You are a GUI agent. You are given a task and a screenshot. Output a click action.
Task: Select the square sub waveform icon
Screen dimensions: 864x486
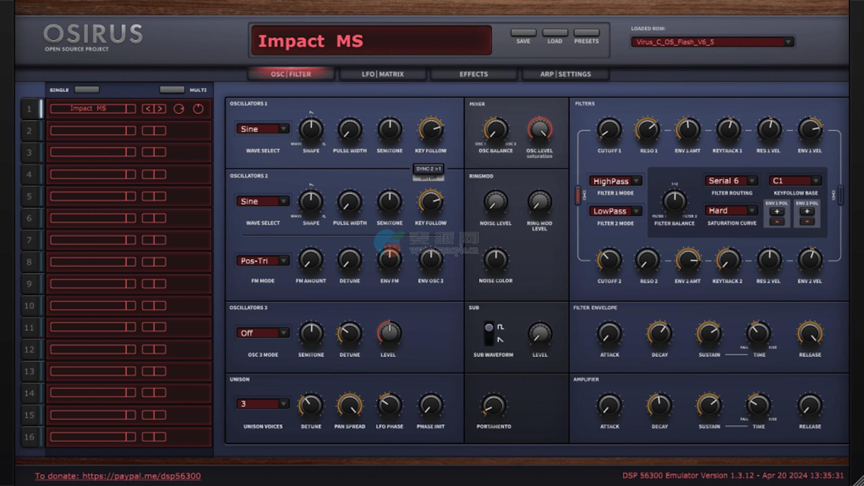[500, 327]
